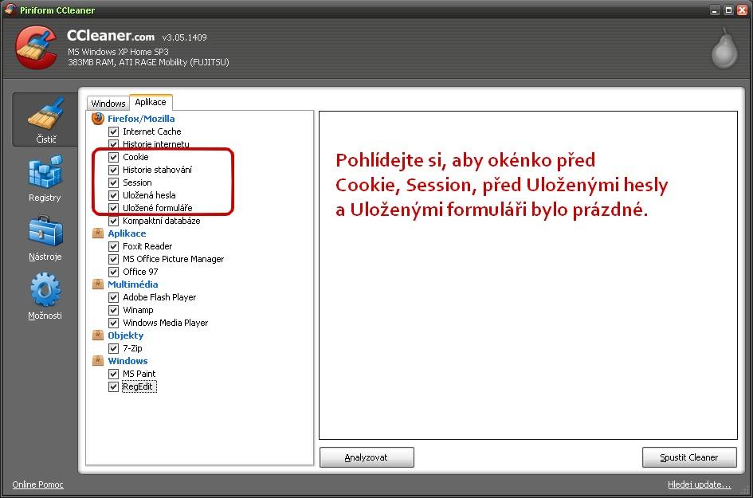Select the Objekty group heading
This screenshot has width=753, height=498.
[x=125, y=335]
